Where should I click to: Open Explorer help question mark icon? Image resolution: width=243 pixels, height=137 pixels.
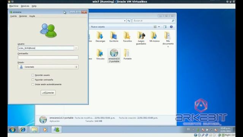[x=171, y=27]
